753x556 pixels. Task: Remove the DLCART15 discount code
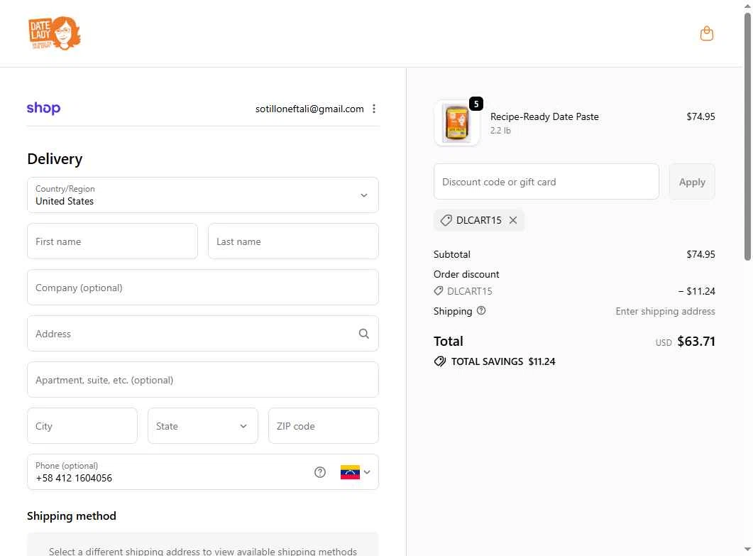tap(513, 220)
